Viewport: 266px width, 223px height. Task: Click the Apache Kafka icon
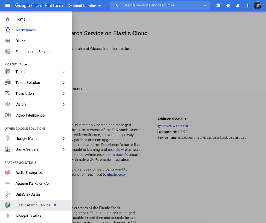click(x=8, y=183)
